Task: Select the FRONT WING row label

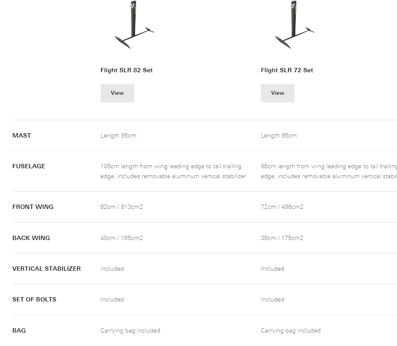Action: coord(33,207)
